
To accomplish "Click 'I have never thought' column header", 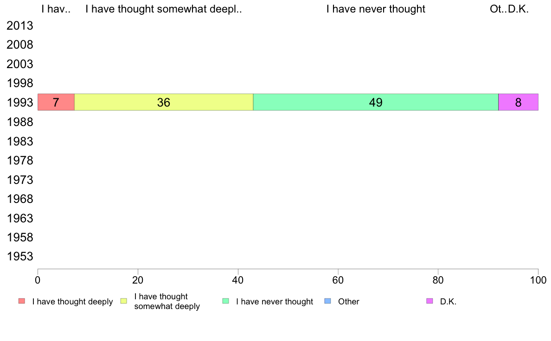I will point(376,9).
